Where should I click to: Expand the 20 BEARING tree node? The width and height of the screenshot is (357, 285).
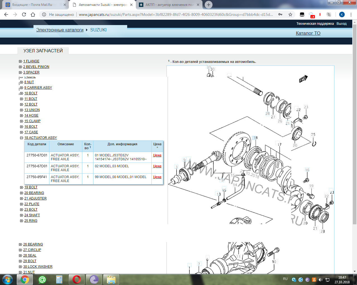click(21, 193)
